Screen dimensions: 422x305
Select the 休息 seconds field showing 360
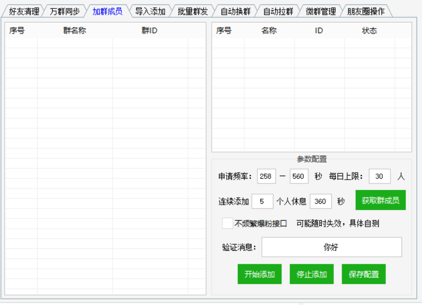[x=321, y=201]
